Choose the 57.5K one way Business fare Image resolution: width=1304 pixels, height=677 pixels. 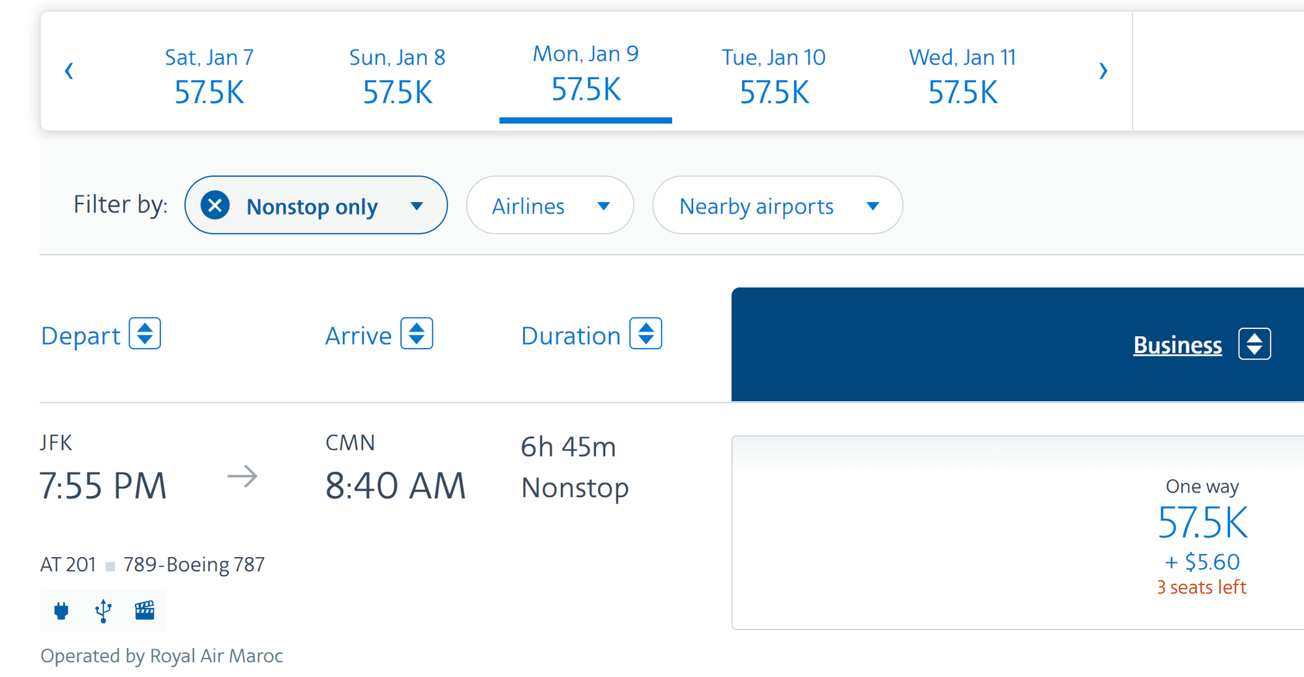click(1202, 523)
